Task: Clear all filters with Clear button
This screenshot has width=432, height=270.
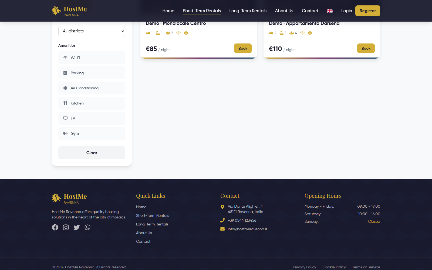Action: coord(92,153)
